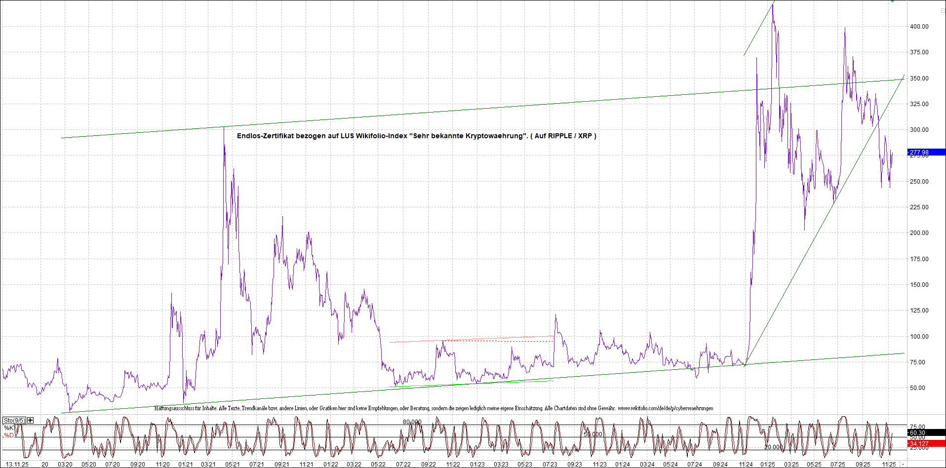This screenshot has height=468, width=946.
Task: Click the 05|21 time axis marker
Action: (232, 464)
